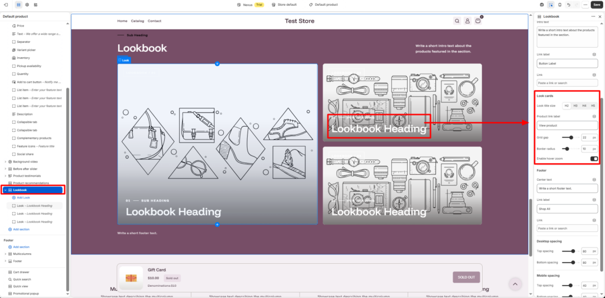Click the Gift Card product thumbnail

[131, 277]
